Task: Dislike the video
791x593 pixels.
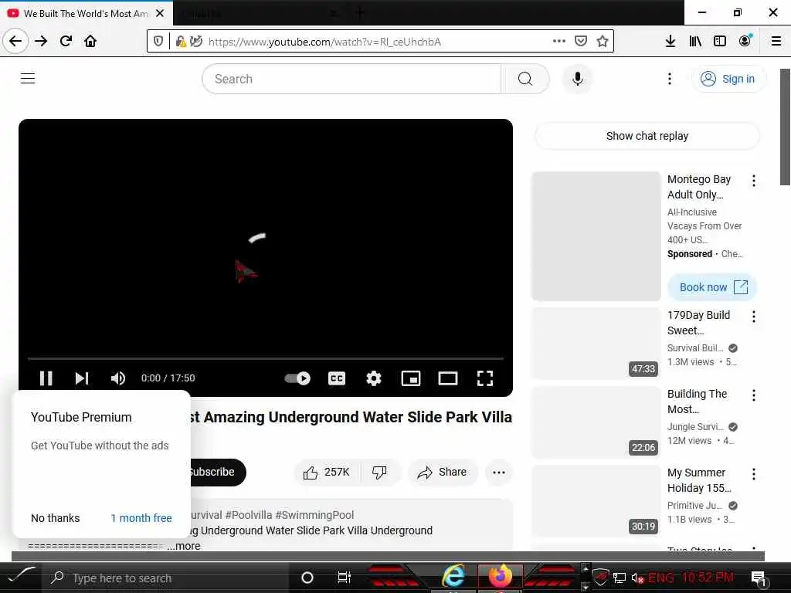Action: (379, 472)
